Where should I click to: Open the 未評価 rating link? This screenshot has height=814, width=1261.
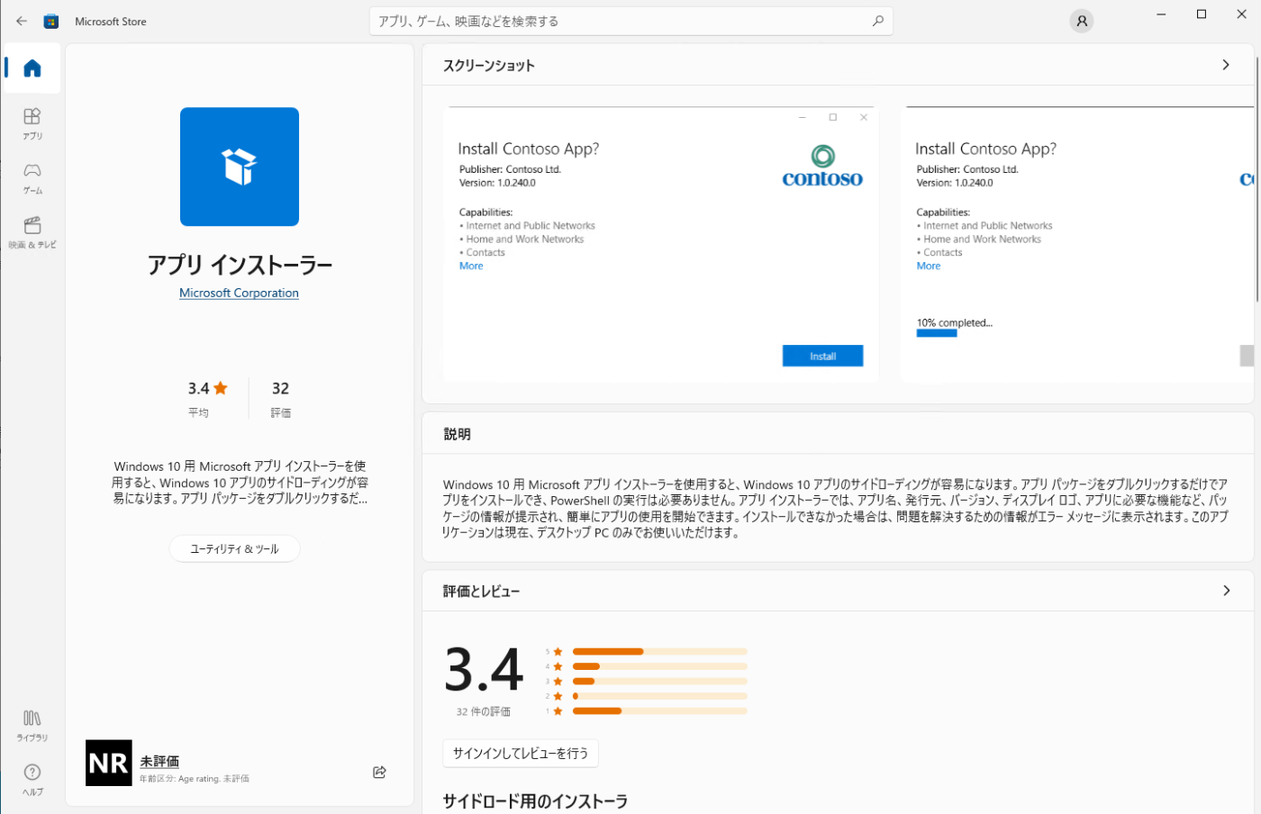point(159,762)
